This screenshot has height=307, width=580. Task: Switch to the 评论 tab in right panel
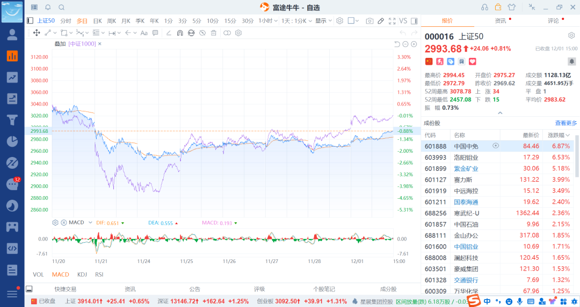[553, 21]
